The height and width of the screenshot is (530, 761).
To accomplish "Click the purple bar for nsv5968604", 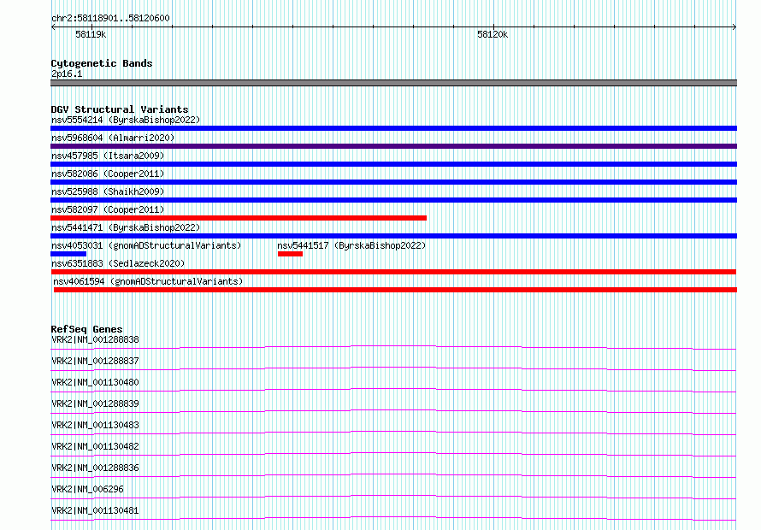I will coord(393,146).
